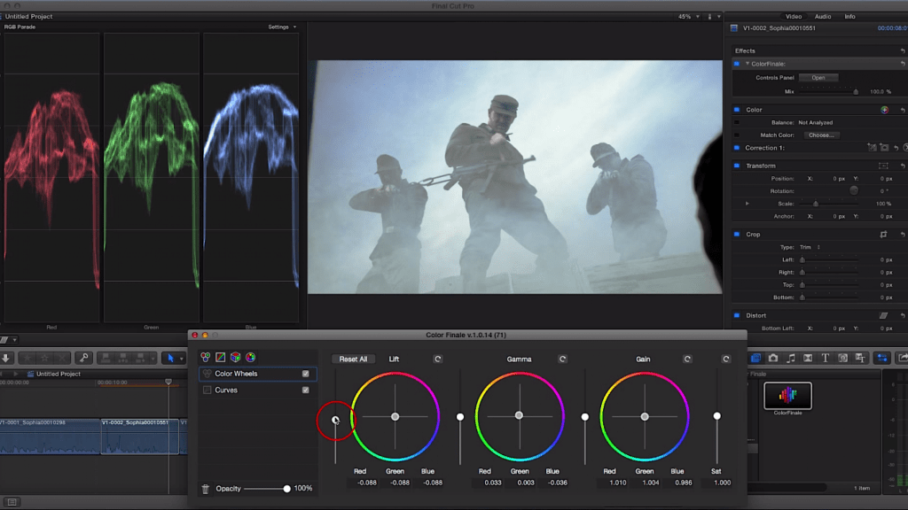The width and height of the screenshot is (908, 510).
Task: Reset the Gain color wheel
Action: 687,359
